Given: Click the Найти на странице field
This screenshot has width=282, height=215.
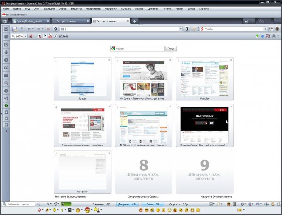Looking at the screenshot, I should point(18,204).
